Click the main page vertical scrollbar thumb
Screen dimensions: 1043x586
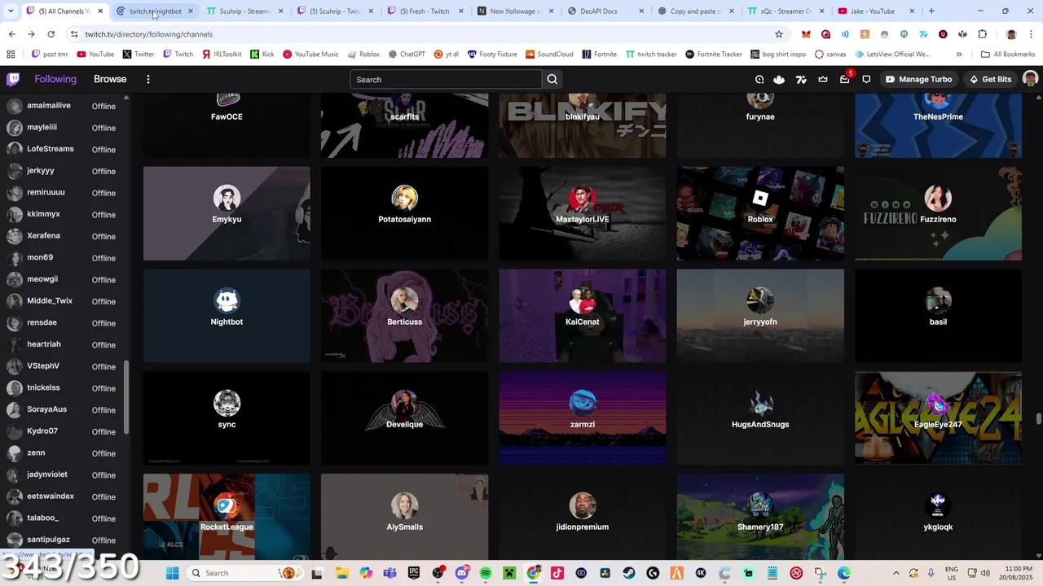tap(1038, 418)
